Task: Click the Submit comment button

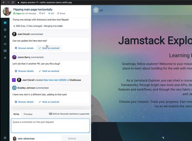Action: click(72, 138)
